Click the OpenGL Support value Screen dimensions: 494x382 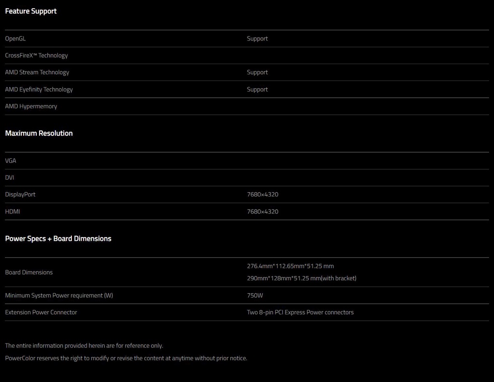pyautogui.click(x=257, y=39)
